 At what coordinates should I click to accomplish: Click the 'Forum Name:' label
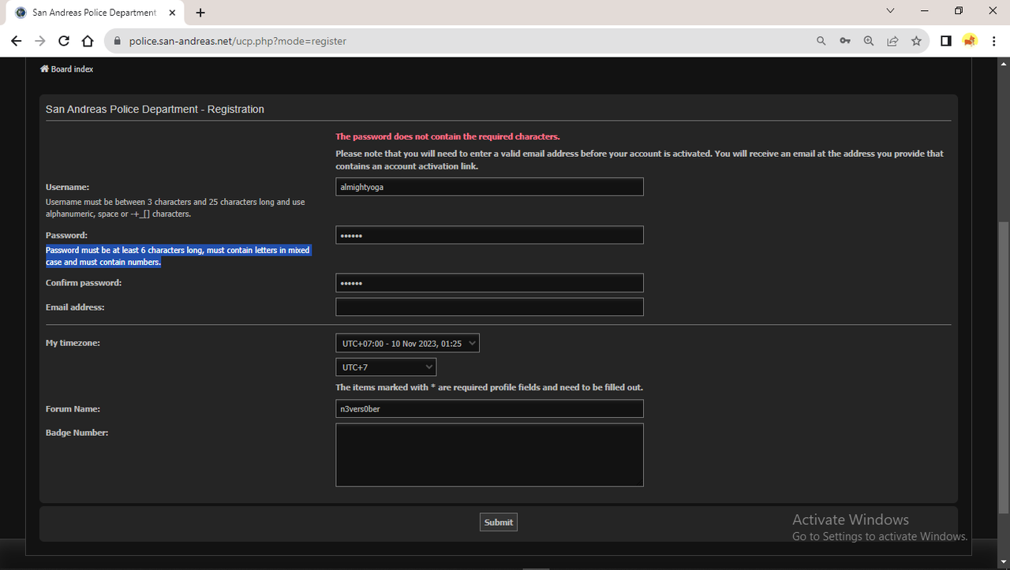point(73,408)
